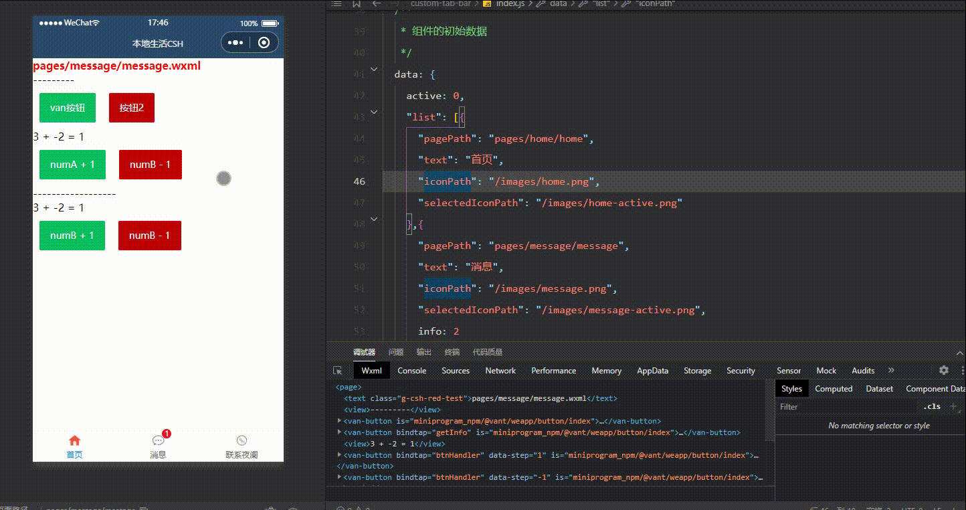This screenshot has width=966, height=510.
Task: Collapse the list array fold arrow
Action: point(374,112)
